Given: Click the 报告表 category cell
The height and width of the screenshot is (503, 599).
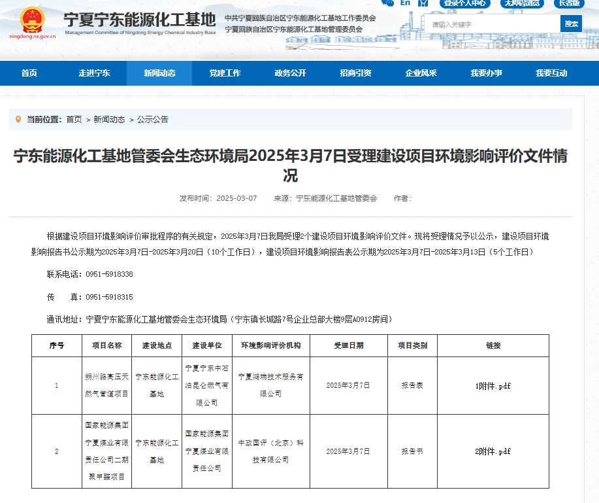Looking at the screenshot, I should (413, 385).
